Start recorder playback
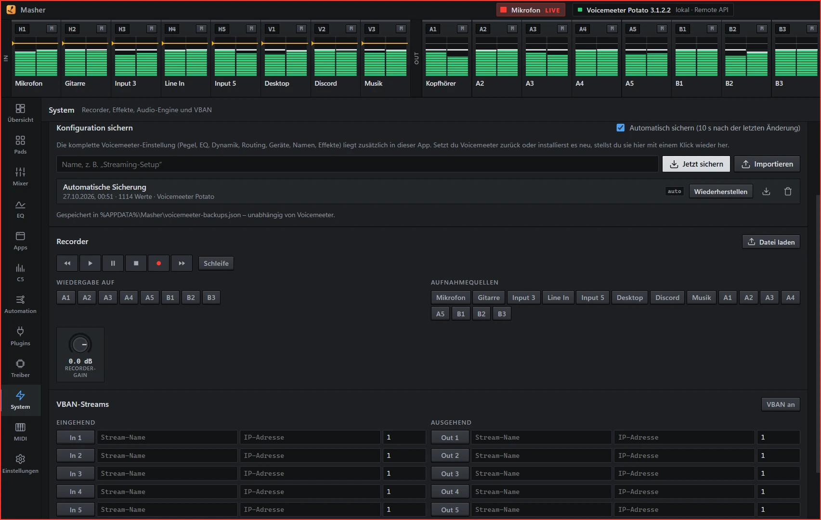Image resolution: width=821 pixels, height=520 pixels. [90, 263]
